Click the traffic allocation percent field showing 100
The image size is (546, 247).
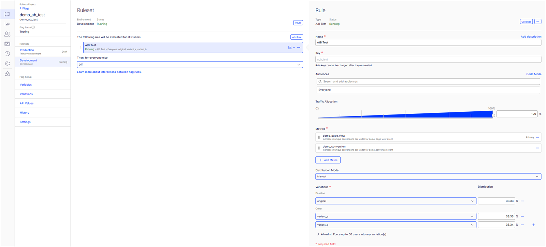517,114
